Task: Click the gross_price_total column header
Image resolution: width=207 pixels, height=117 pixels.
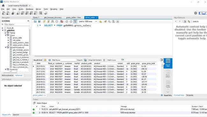Action: coord(148,63)
